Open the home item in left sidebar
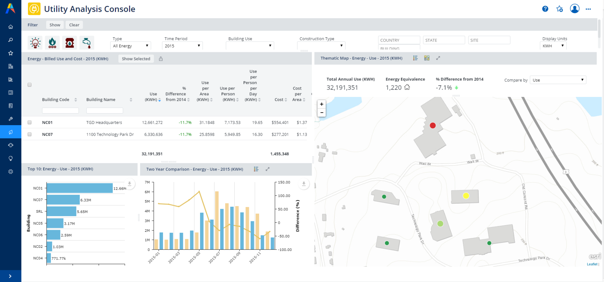Viewport: 604px width, 282px height. (10, 27)
